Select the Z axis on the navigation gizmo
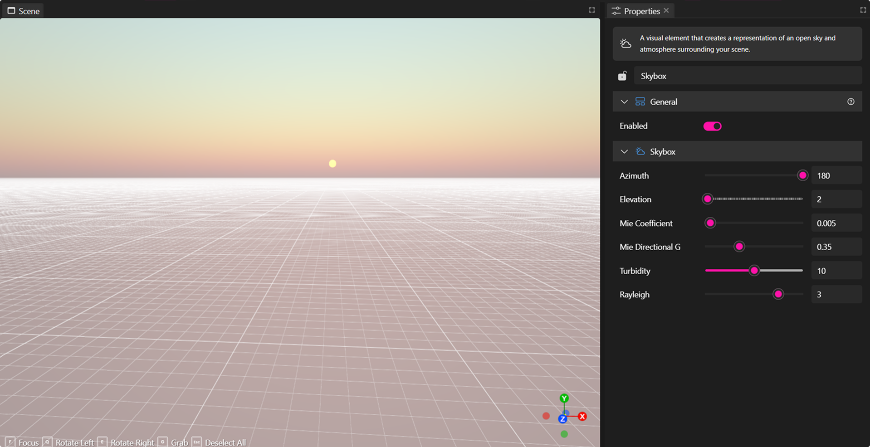This screenshot has height=447, width=870. pos(563,419)
